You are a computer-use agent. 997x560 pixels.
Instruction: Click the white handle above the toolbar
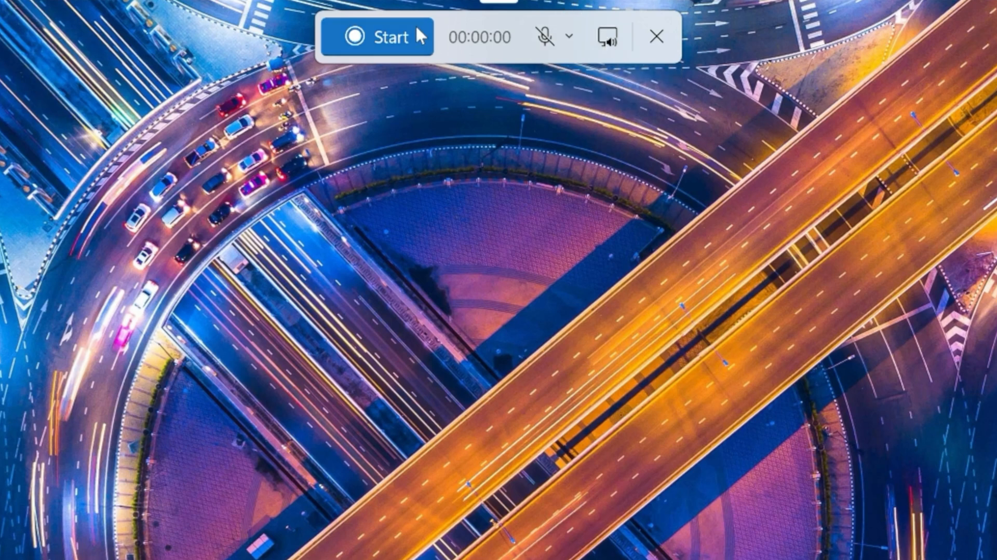498,2
